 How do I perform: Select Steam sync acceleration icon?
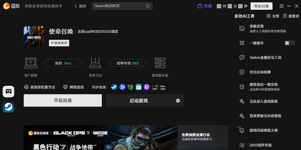coord(114,87)
